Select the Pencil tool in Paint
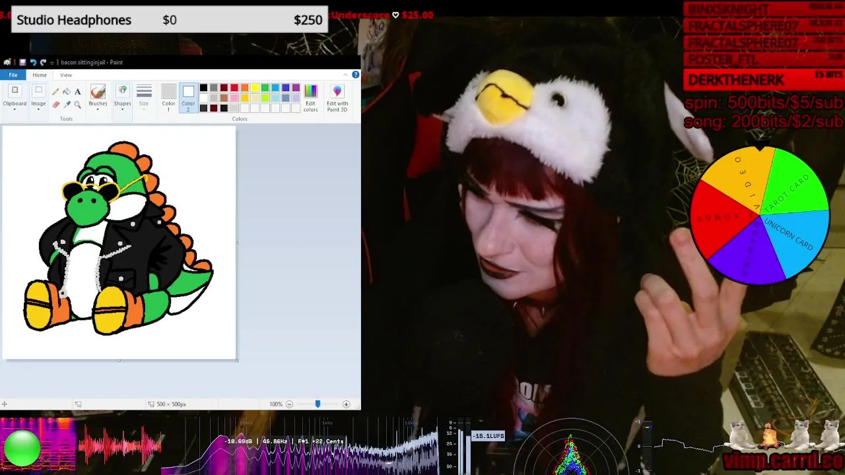This screenshot has width=845, height=475. coord(55,92)
